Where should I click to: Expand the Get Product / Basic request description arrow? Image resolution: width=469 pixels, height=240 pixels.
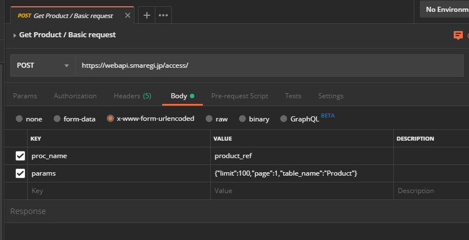pos(14,35)
